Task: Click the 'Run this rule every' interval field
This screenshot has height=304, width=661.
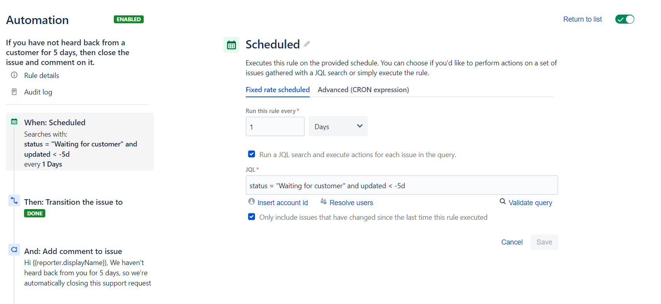Action: point(275,126)
